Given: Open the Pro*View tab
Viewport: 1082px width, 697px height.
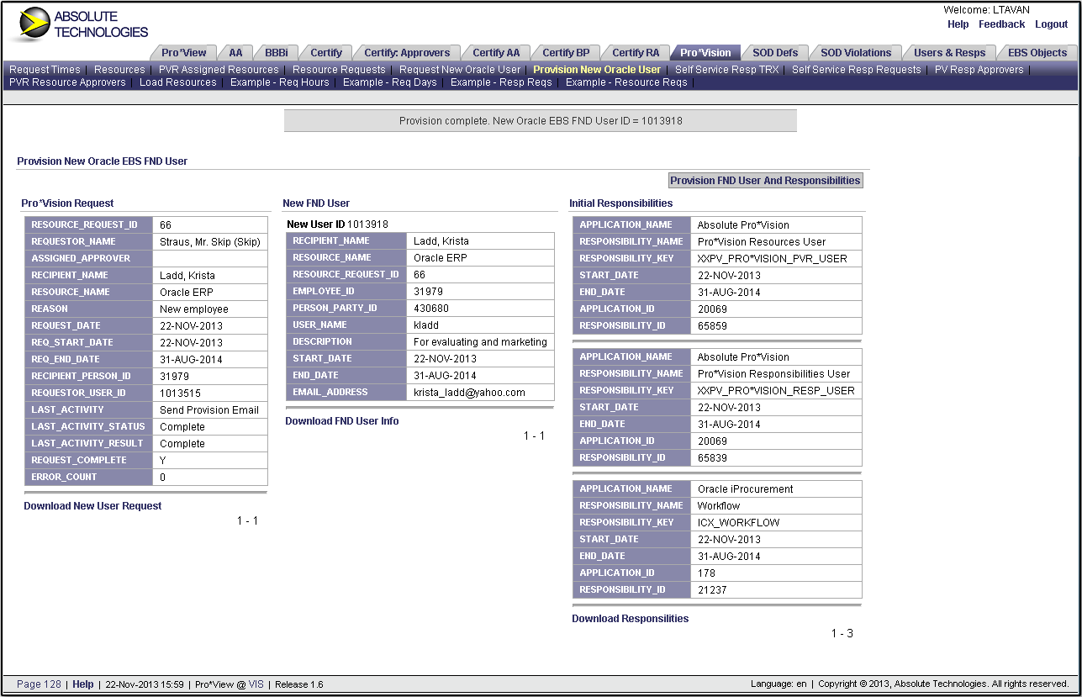Looking at the screenshot, I should 184,52.
